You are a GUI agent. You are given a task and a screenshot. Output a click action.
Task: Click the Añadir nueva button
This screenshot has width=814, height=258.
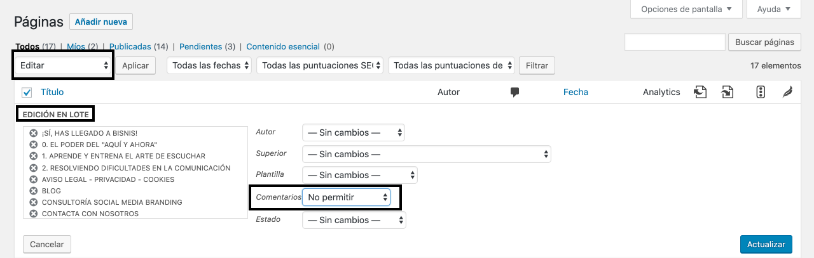pos(101,22)
